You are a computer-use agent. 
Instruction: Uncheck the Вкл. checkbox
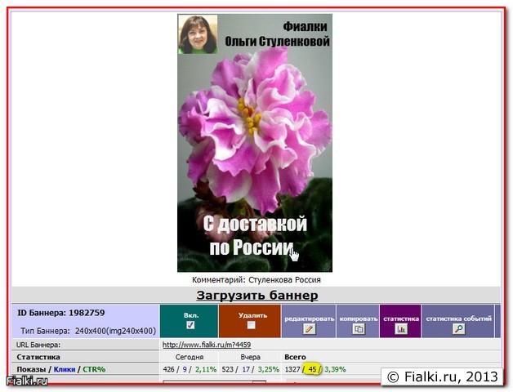[190, 324]
